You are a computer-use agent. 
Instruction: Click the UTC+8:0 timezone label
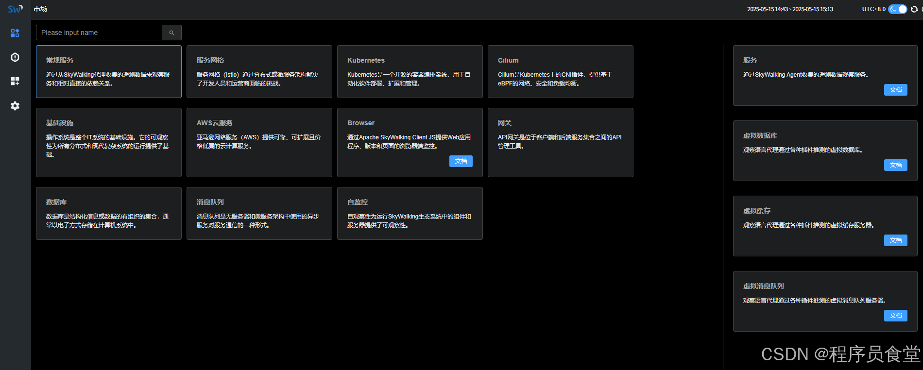(873, 9)
